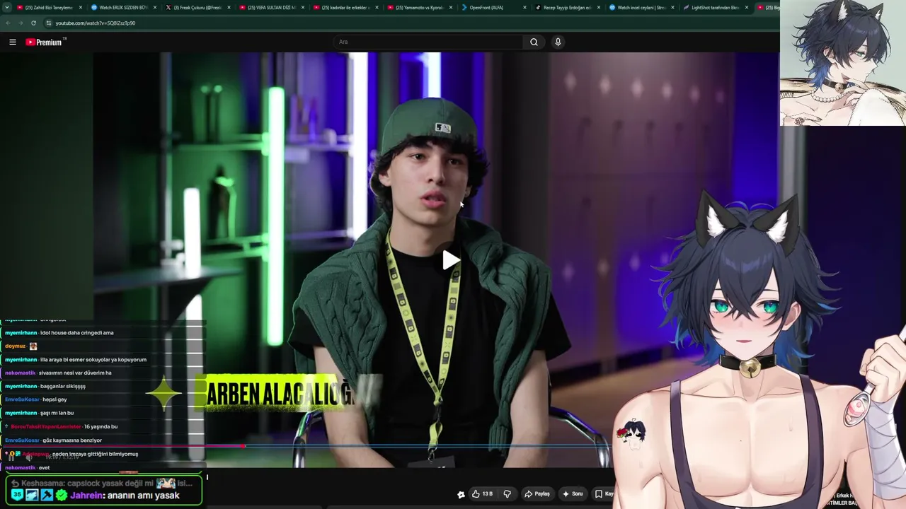Click chat message '16 yaşında bu'

[101, 426]
